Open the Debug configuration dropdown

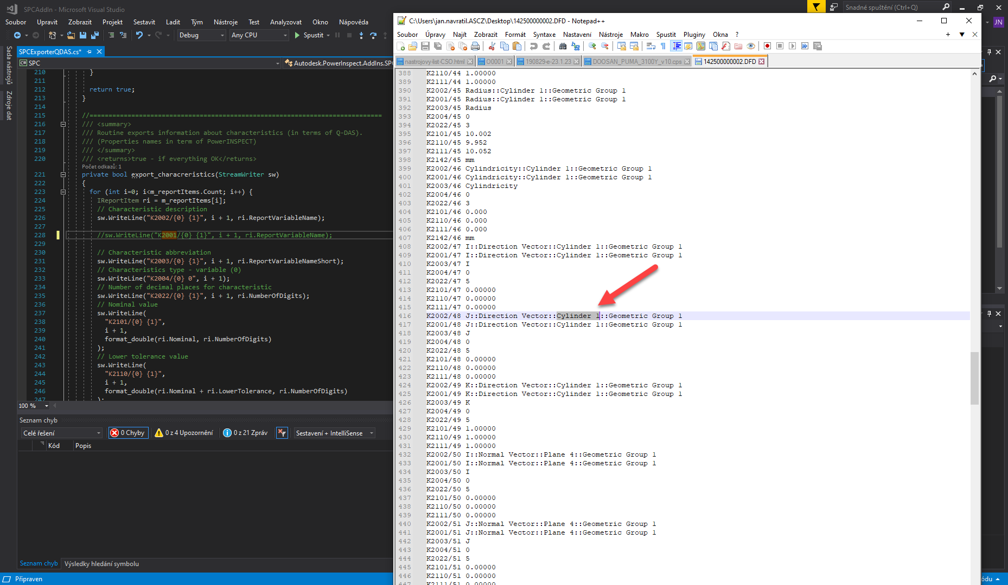pyautogui.click(x=201, y=35)
